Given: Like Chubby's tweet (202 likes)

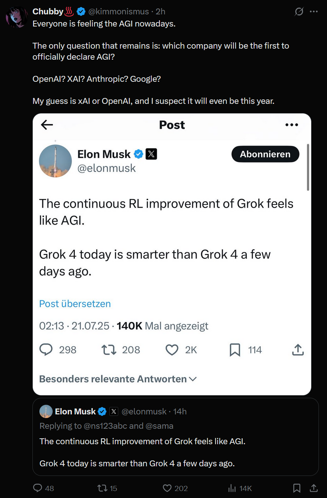Looking at the screenshot, I should pyautogui.click(x=167, y=488).
